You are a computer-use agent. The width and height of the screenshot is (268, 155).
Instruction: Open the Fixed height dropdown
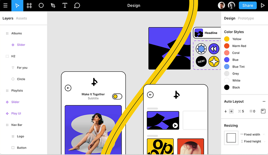click(x=253, y=141)
